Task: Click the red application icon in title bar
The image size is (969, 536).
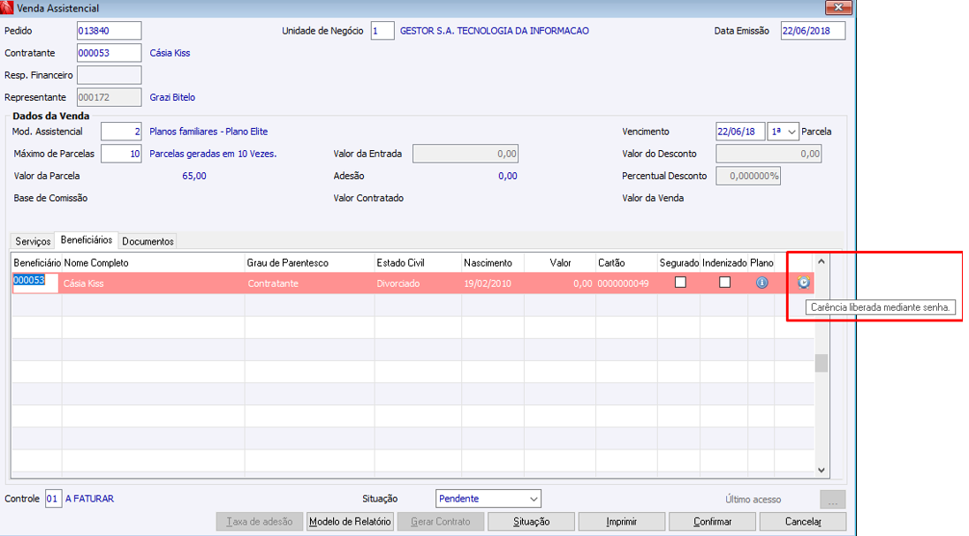Action: (7, 8)
